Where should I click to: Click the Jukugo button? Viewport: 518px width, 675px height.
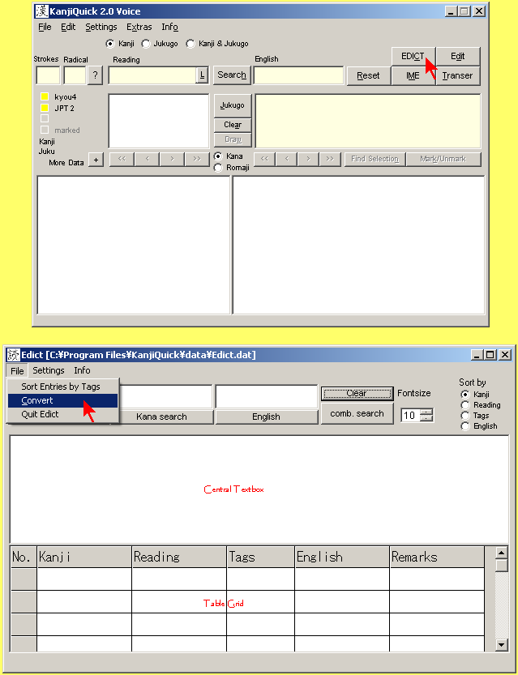tap(233, 105)
